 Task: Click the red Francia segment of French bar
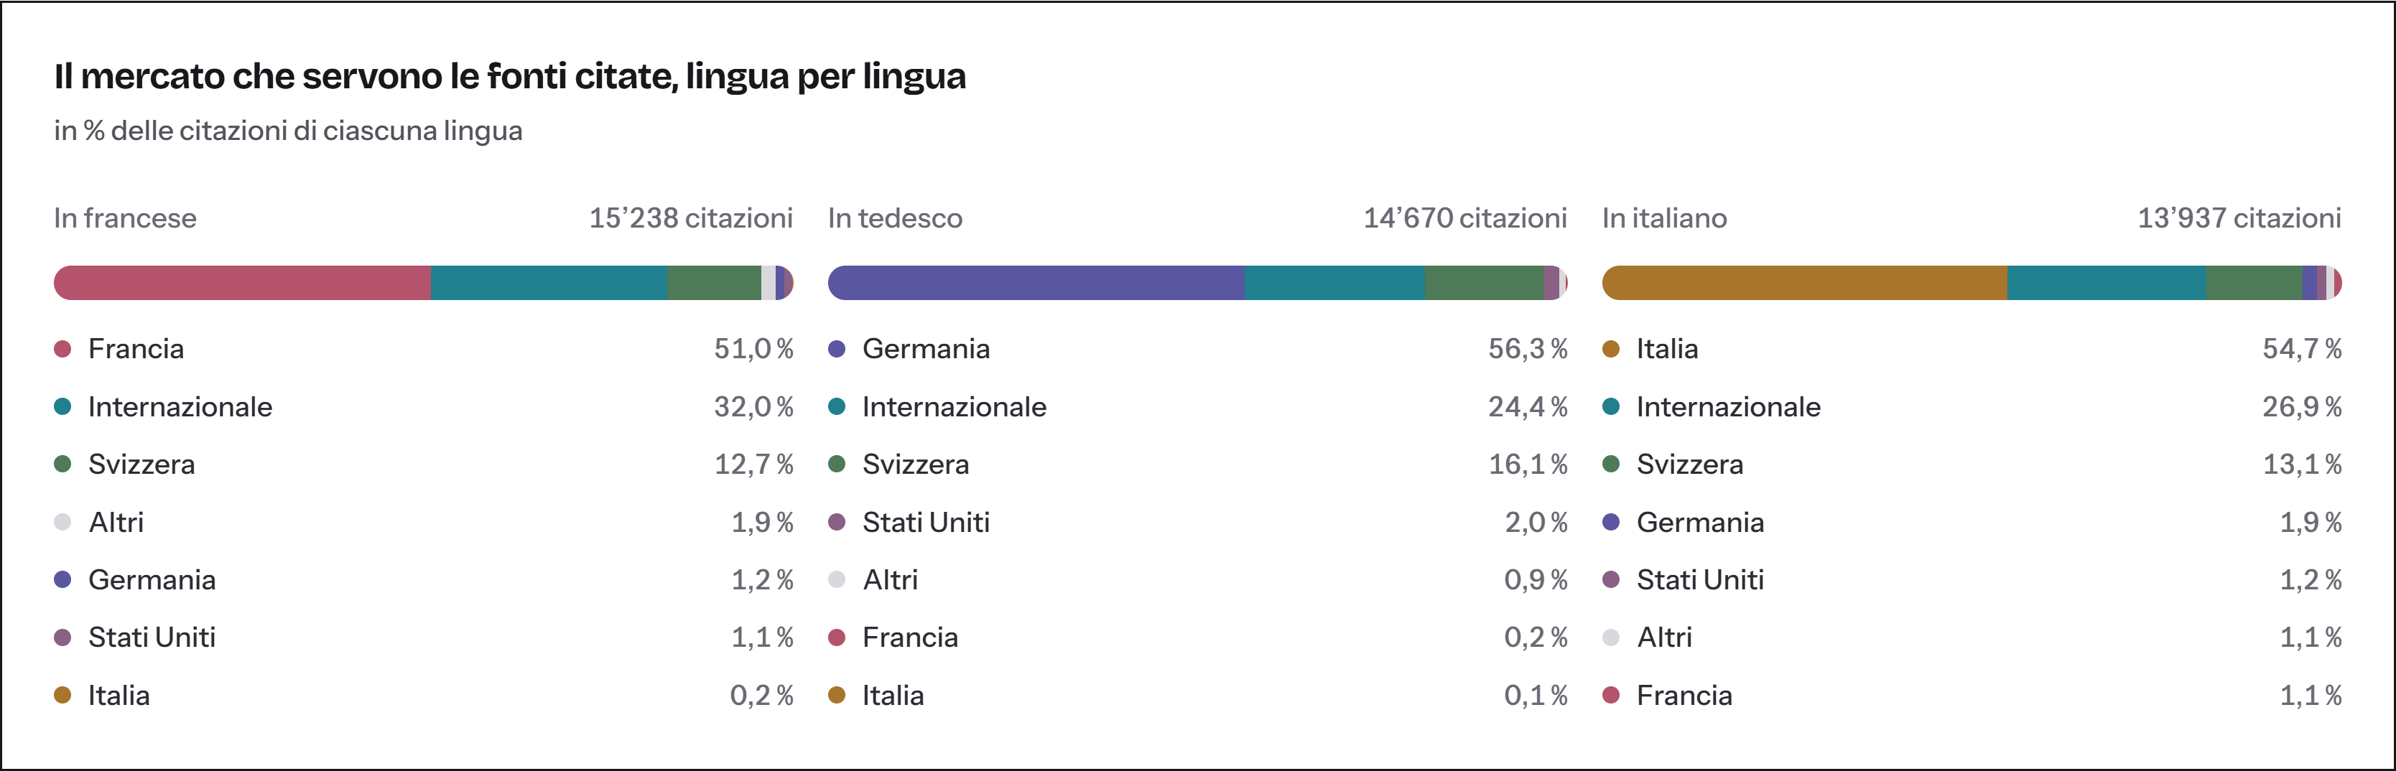pyautogui.click(x=242, y=283)
